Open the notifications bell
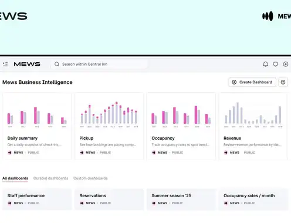 click(265, 64)
